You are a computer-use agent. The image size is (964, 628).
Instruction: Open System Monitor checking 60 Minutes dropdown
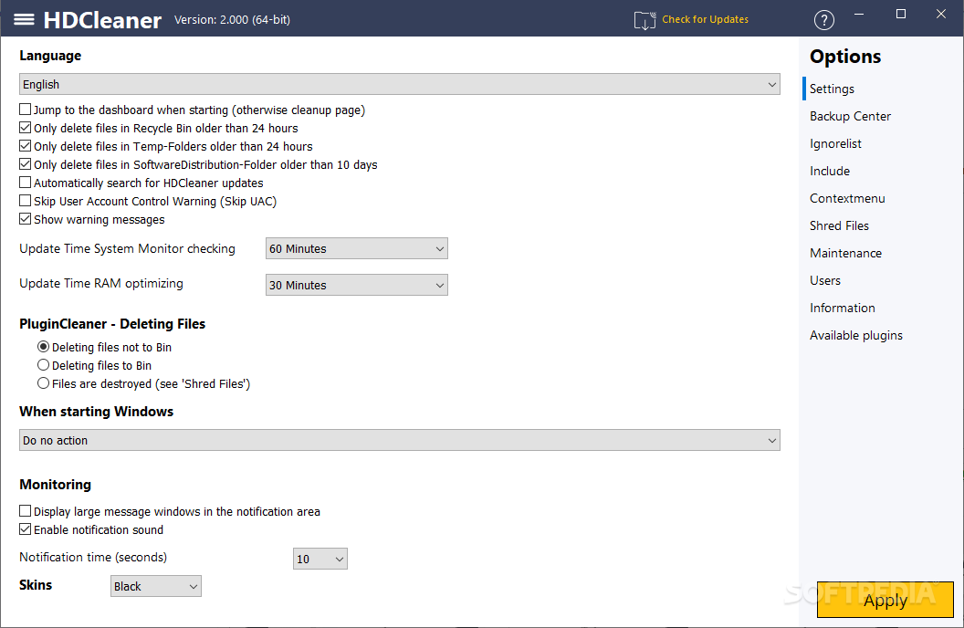[x=357, y=249]
